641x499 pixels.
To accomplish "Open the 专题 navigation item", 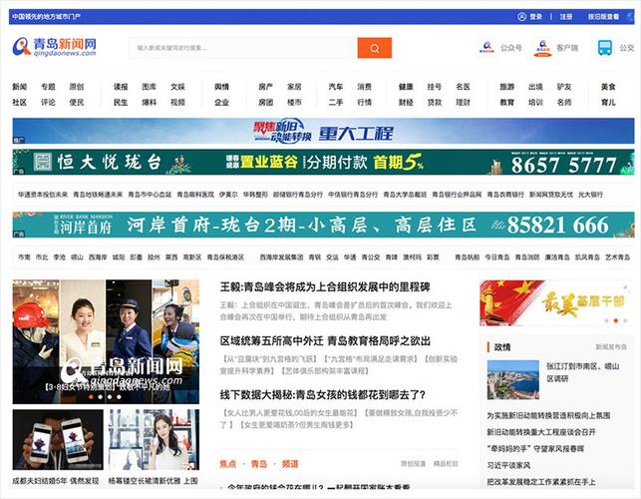I will 48,87.
